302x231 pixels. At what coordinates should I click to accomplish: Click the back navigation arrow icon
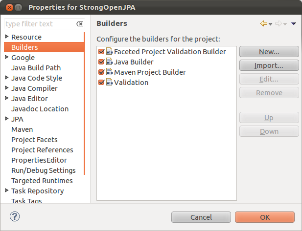[x=264, y=23]
